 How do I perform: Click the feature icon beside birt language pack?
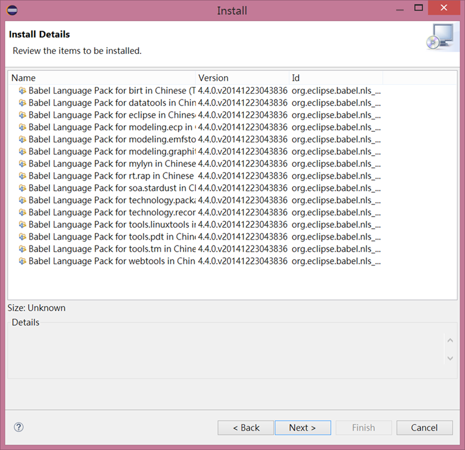[22, 91]
